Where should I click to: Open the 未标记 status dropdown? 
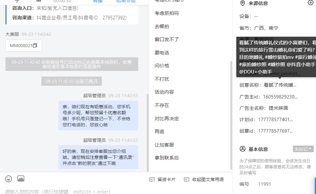click(303, 149)
